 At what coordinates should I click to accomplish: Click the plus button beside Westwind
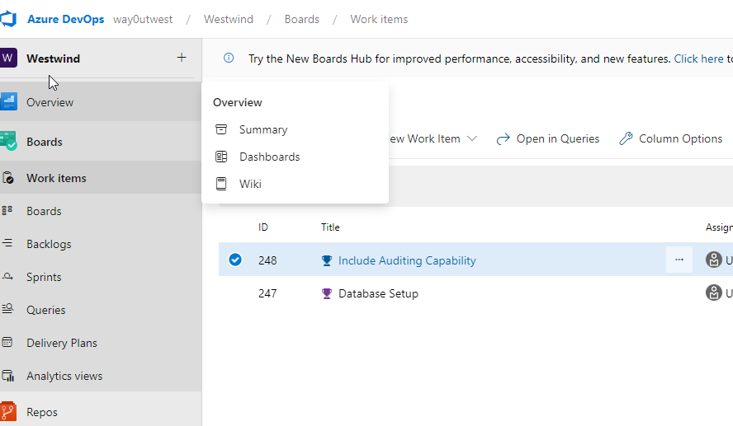tap(182, 58)
